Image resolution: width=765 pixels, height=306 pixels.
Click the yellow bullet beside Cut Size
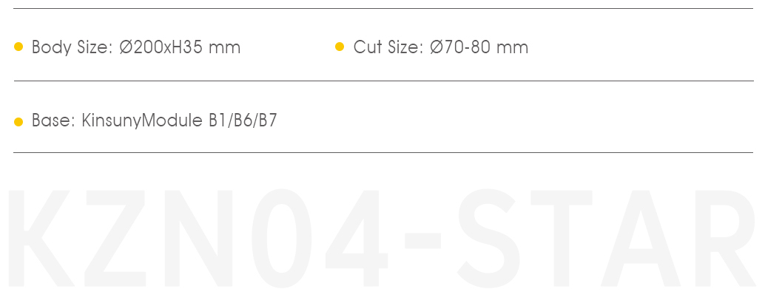point(340,47)
